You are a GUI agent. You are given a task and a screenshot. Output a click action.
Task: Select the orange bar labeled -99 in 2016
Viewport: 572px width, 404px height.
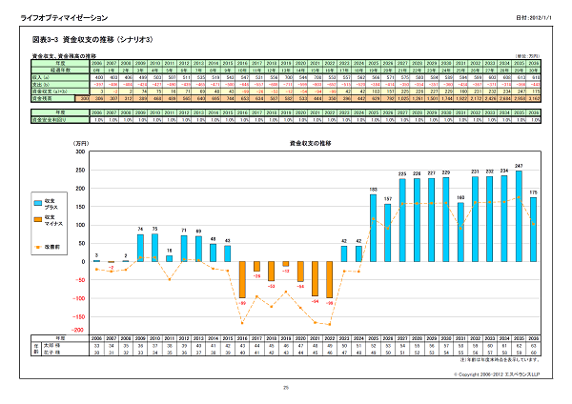[242, 280]
